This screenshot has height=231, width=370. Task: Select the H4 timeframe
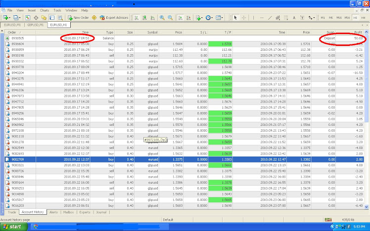[363, 18]
